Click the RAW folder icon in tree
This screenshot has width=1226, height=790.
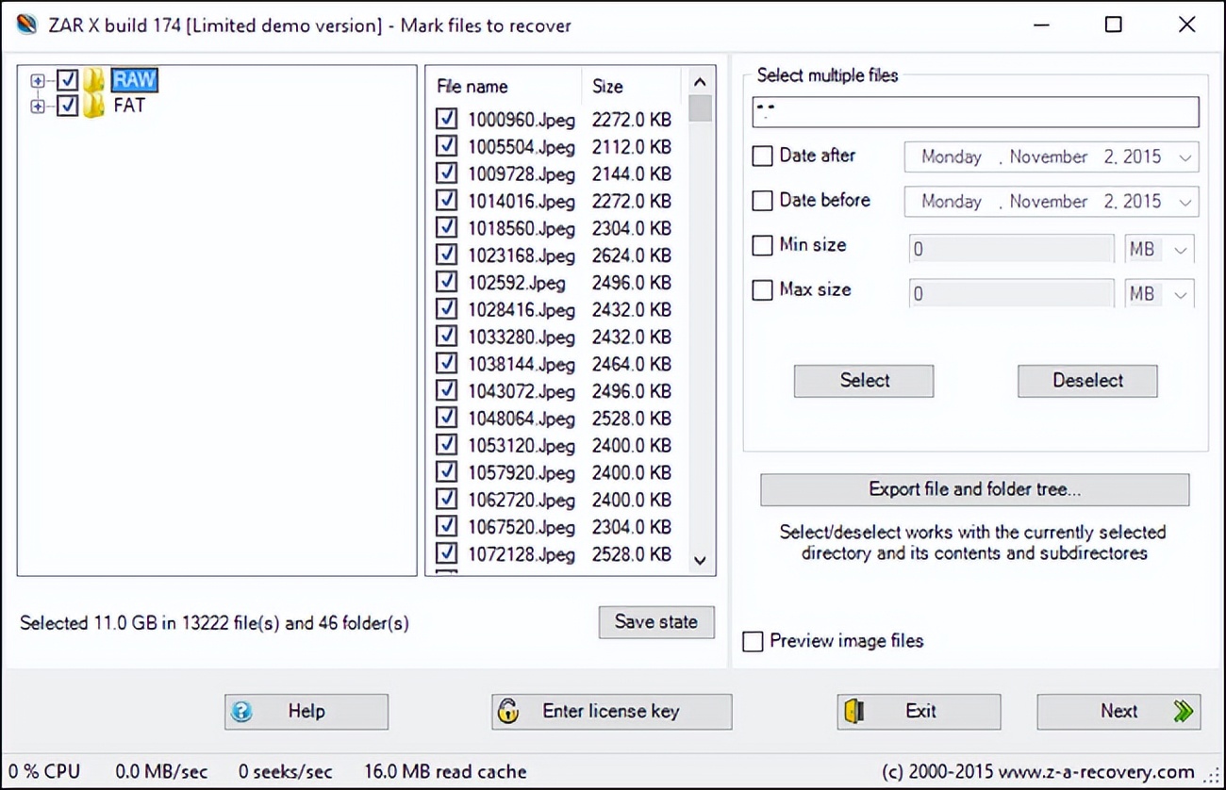93,80
